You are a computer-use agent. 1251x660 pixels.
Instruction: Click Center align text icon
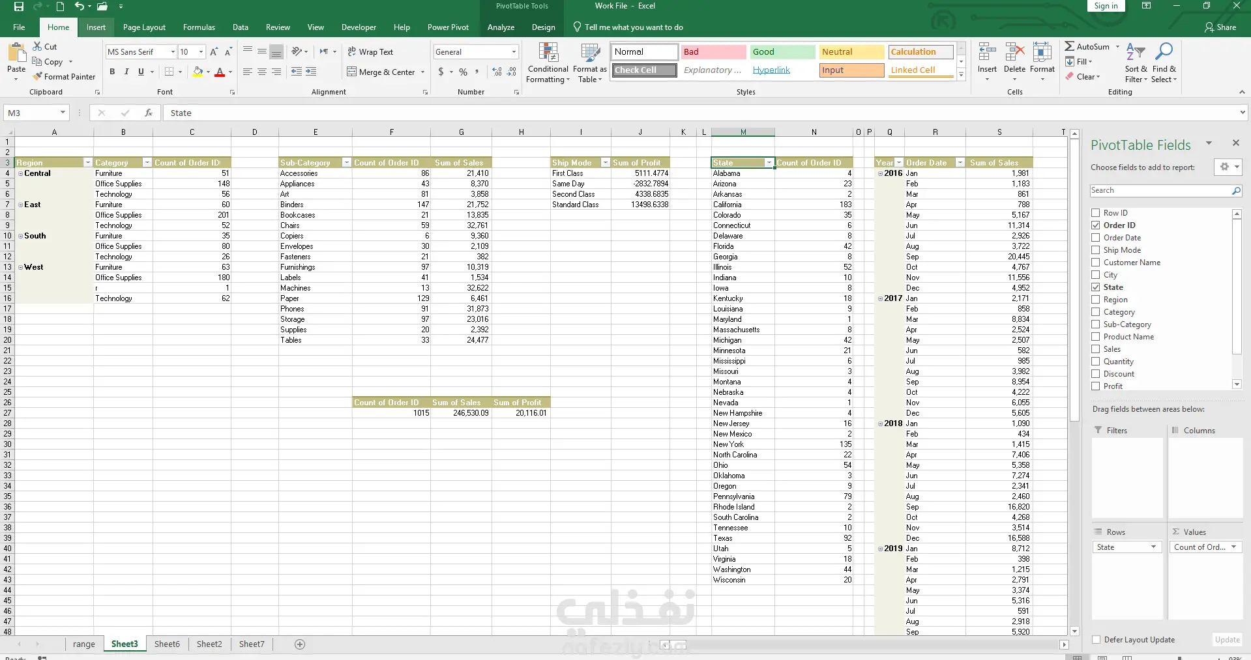coord(262,72)
